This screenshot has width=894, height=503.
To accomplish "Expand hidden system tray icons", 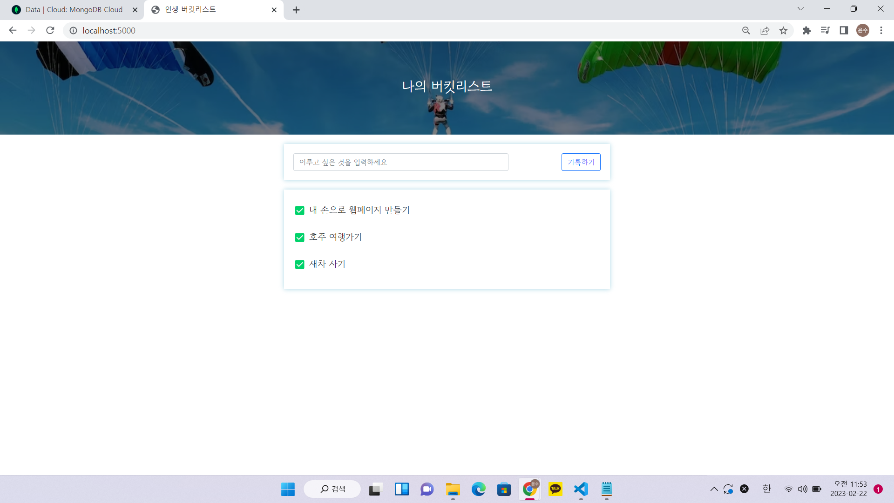I will (x=714, y=489).
